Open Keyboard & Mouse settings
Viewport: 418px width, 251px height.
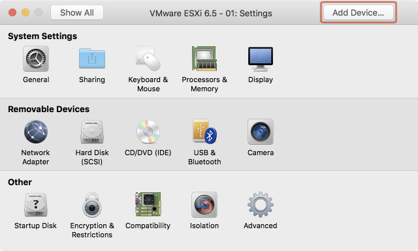click(x=148, y=59)
